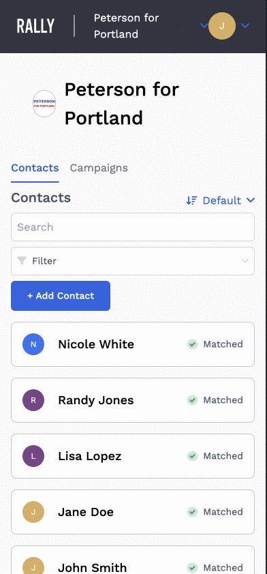Click Nicole White's blue N avatar
The image size is (267, 574).
(x=33, y=344)
